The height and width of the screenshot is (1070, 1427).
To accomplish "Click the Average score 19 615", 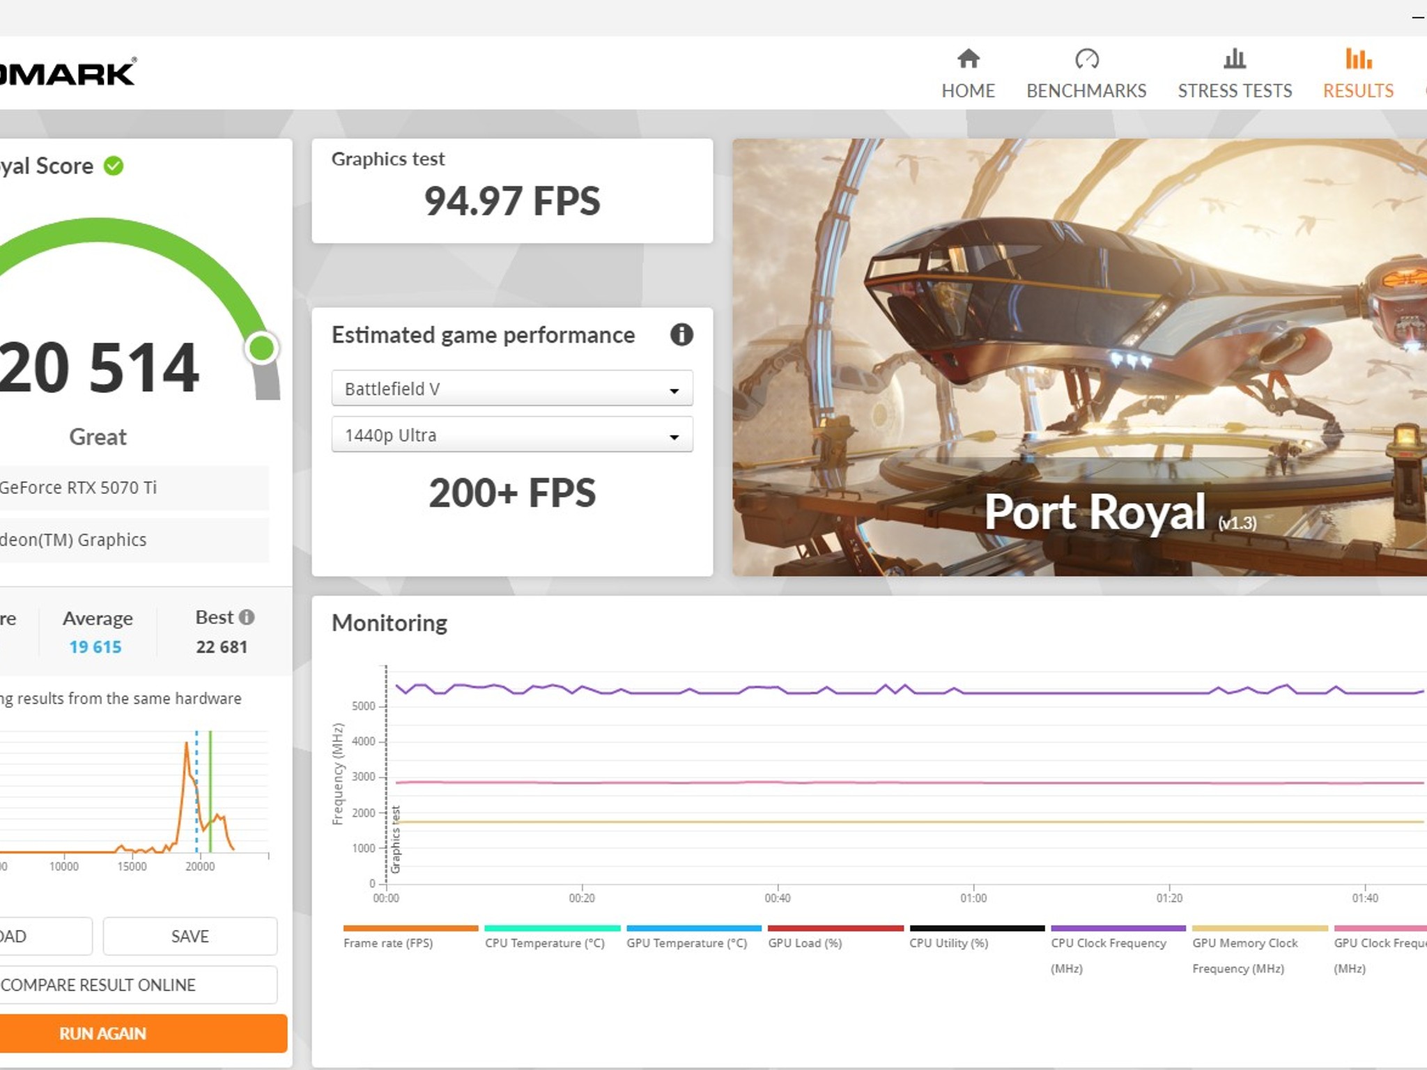I will pyautogui.click(x=95, y=647).
